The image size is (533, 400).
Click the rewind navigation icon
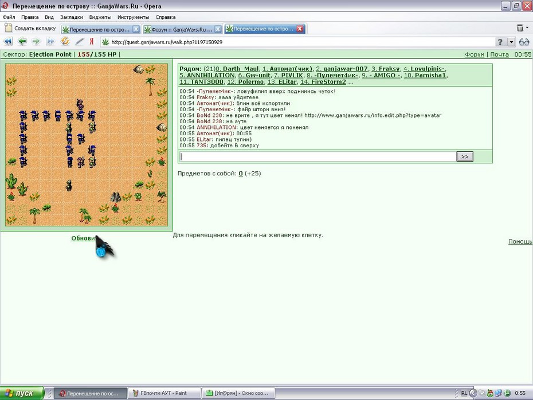tap(8, 42)
